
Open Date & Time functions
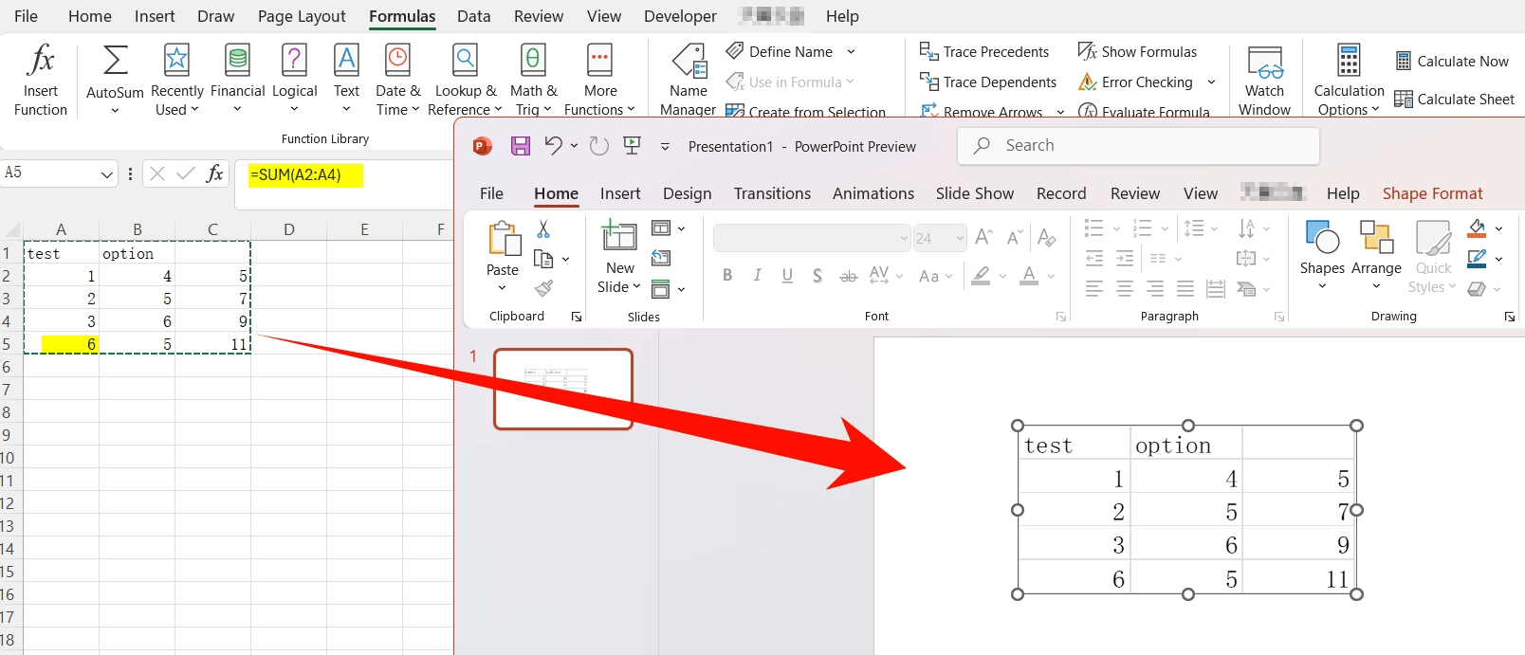pyautogui.click(x=397, y=80)
